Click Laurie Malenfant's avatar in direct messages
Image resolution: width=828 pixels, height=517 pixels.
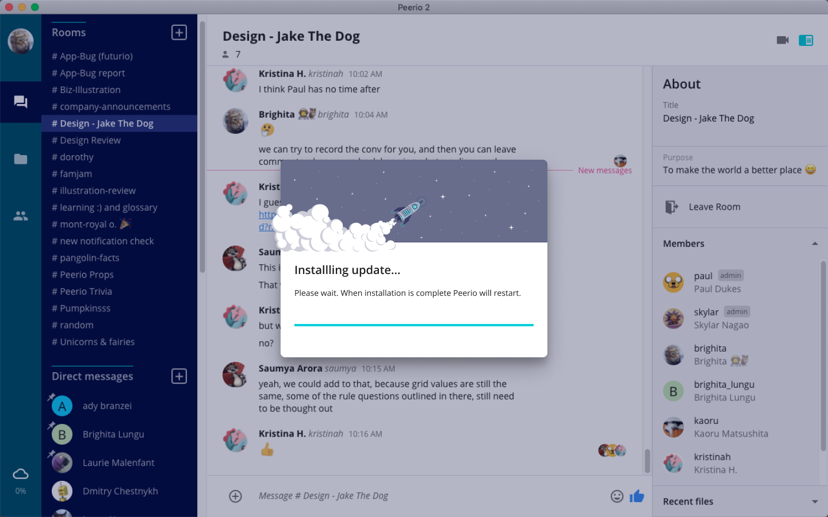click(x=62, y=463)
